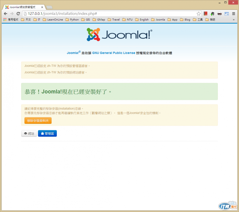Click the zh-TW default site language notice
The width and height of the screenshot is (239, 212).
click(x=56, y=72)
